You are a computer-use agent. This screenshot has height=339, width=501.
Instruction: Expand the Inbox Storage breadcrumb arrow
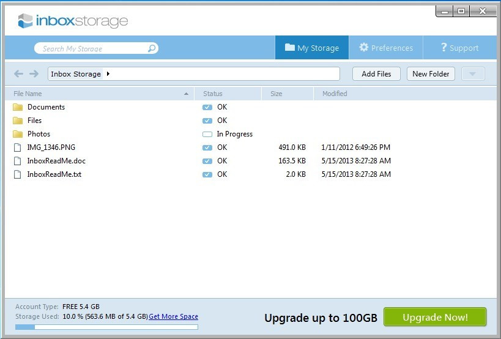(108, 74)
